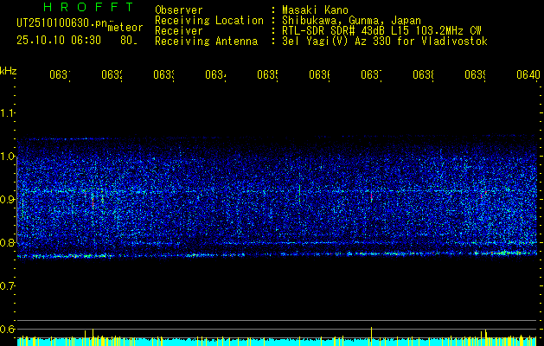Click the 0633 time axis marker

click(x=163, y=75)
